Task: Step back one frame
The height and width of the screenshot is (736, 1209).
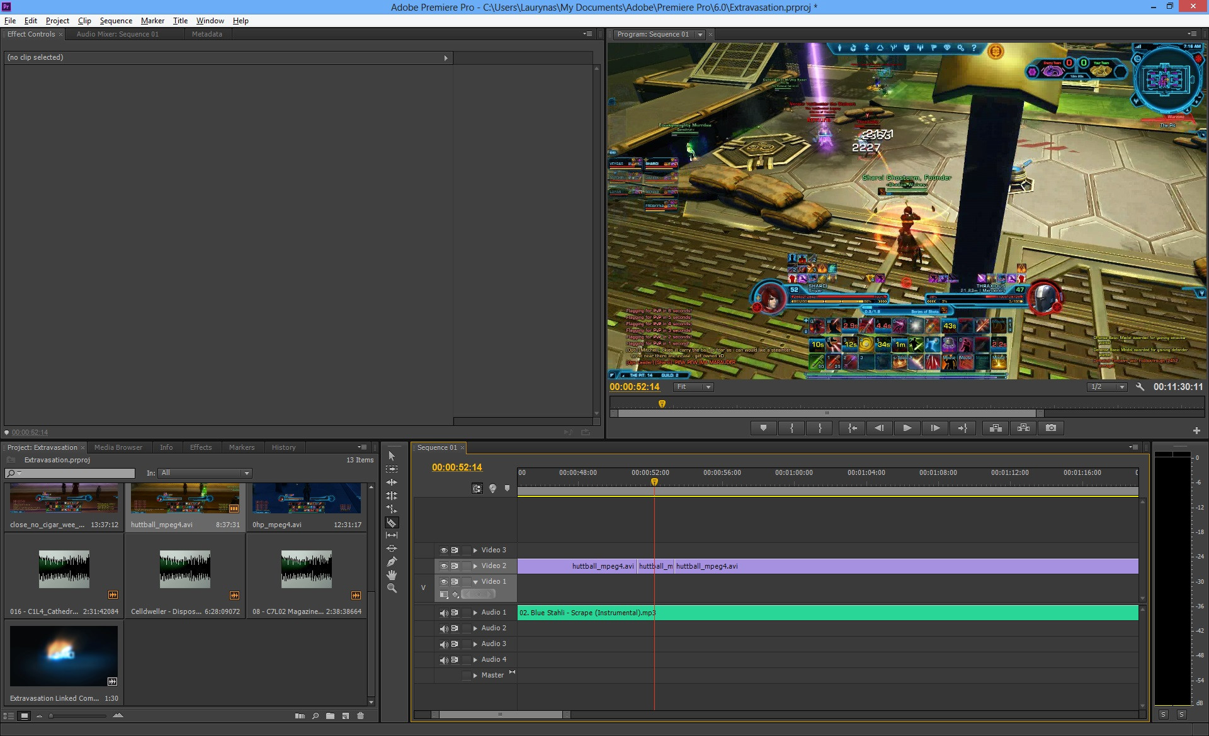Action: (x=880, y=428)
